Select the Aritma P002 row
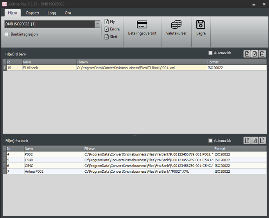269x218 pixels. tap(34, 172)
